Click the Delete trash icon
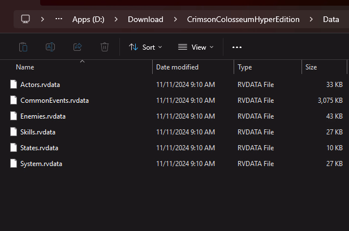Screen dimensions: 349x231 click(x=105, y=47)
